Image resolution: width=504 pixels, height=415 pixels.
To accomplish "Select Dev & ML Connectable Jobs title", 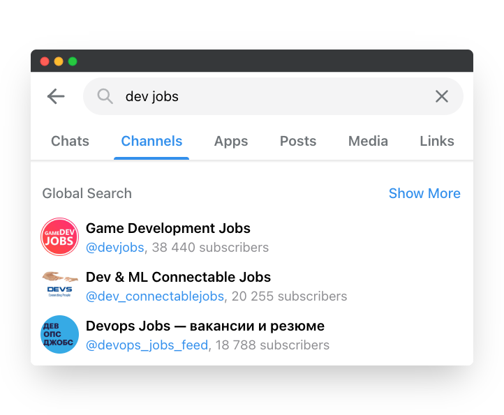I will tap(179, 277).
